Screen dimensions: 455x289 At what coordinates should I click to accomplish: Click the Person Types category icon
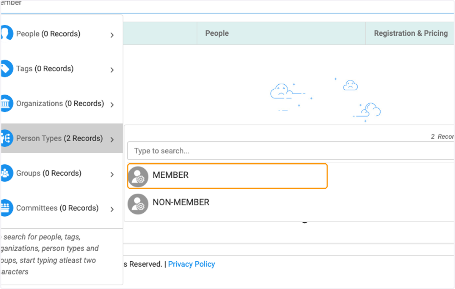click(x=7, y=138)
